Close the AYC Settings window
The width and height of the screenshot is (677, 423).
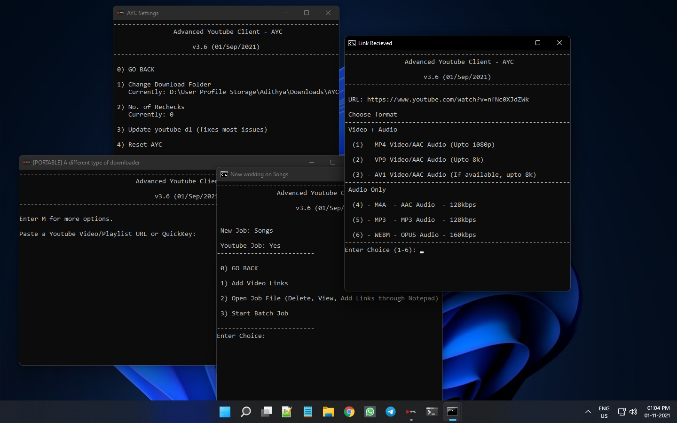tap(328, 13)
